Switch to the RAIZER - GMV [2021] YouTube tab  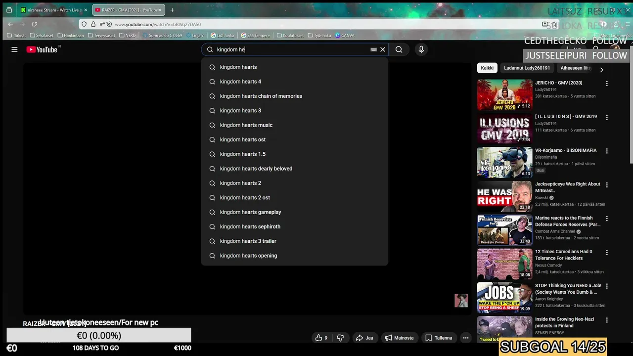(x=128, y=10)
